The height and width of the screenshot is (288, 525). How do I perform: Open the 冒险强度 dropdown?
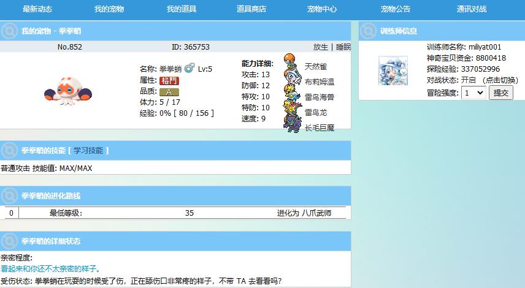tap(473, 93)
